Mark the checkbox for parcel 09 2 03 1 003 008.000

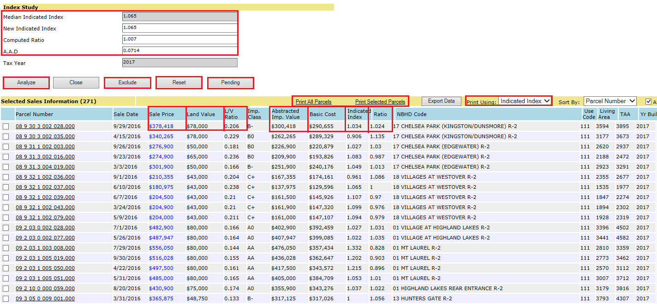click(6, 248)
